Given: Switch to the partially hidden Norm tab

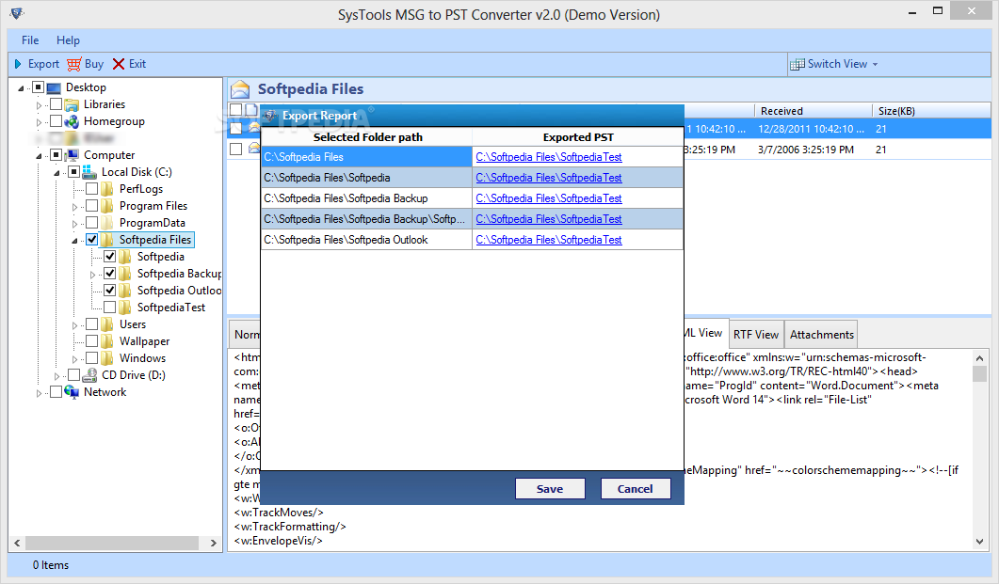Looking at the screenshot, I should point(246,335).
